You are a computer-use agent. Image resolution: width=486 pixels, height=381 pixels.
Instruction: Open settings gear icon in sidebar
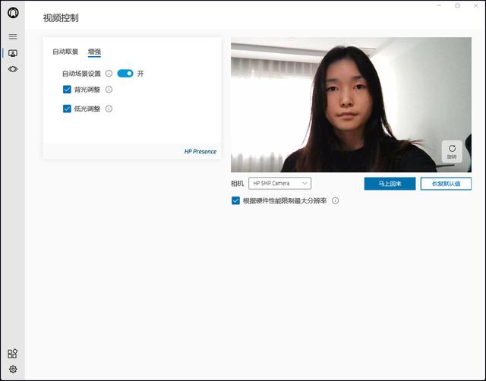point(13,369)
